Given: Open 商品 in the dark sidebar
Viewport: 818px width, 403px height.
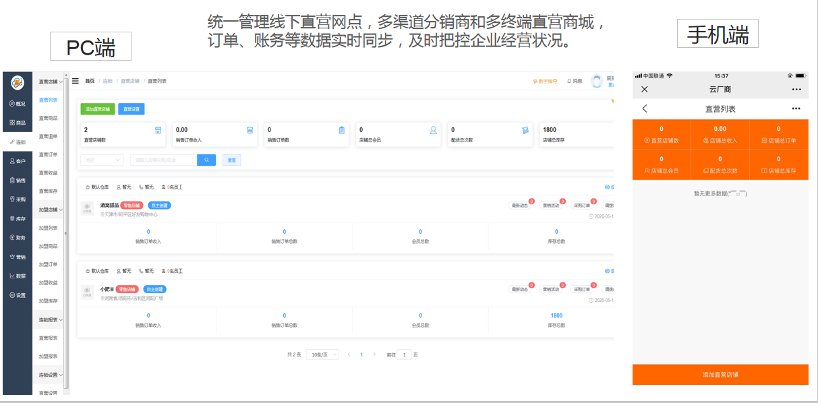Looking at the screenshot, I should tap(18, 123).
